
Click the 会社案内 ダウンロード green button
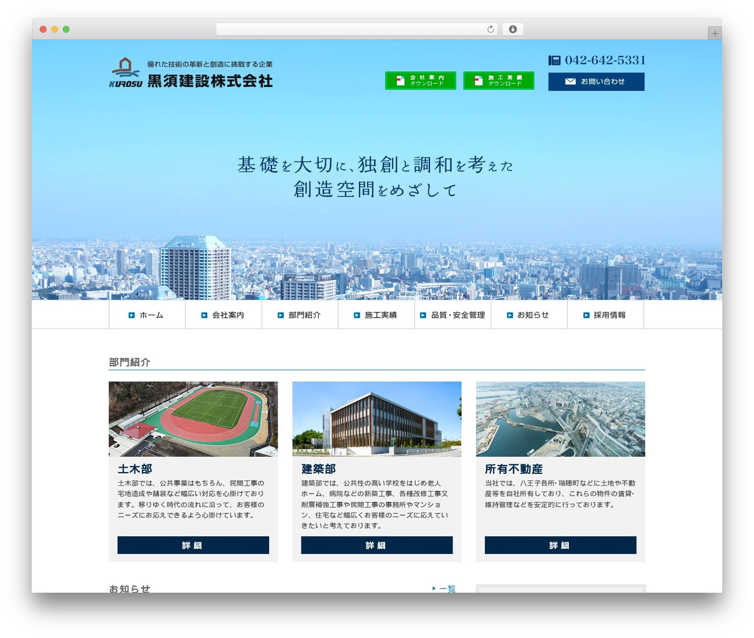click(x=421, y=81)
